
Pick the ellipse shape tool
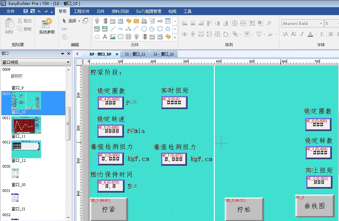pos(144,29)
